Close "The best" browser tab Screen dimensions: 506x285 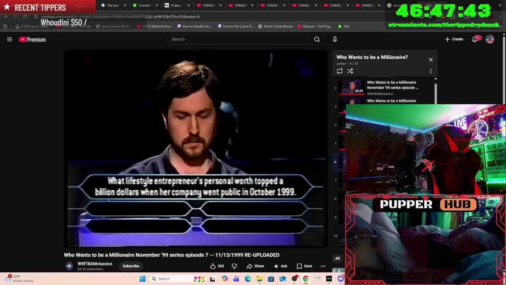point(125,6)
